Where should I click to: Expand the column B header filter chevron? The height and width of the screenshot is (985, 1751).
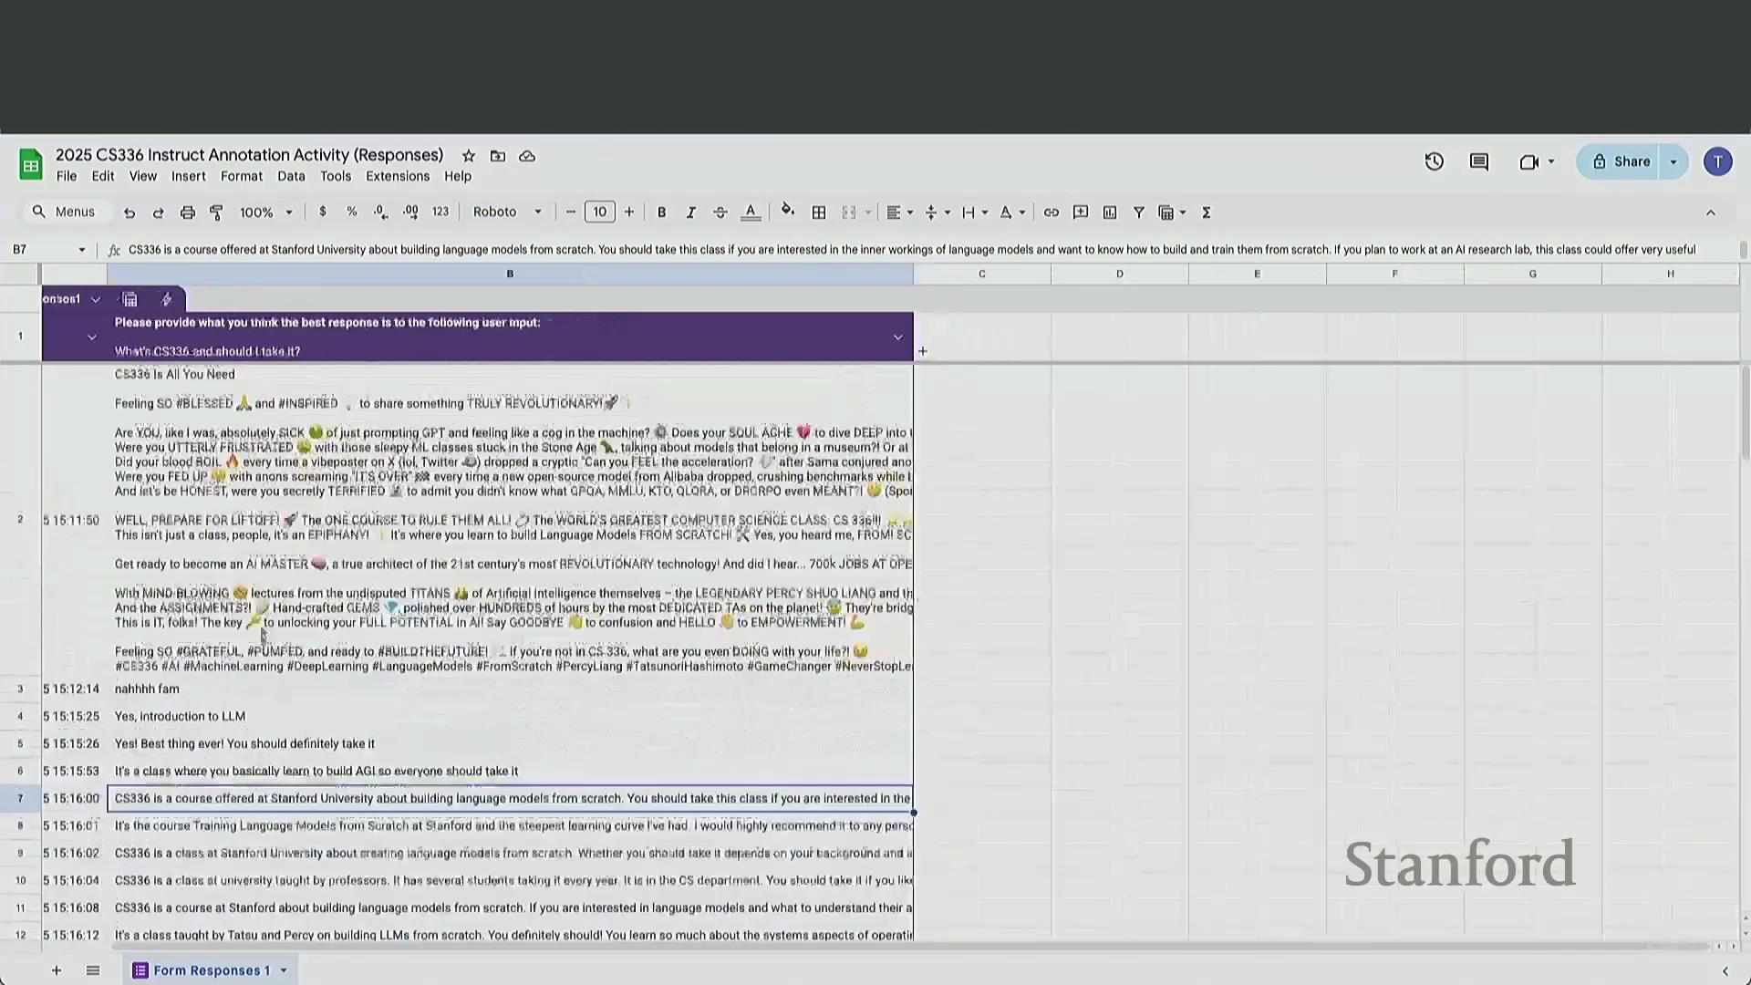pos(897,337)
